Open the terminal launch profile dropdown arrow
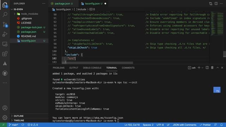 pos(202,68)
